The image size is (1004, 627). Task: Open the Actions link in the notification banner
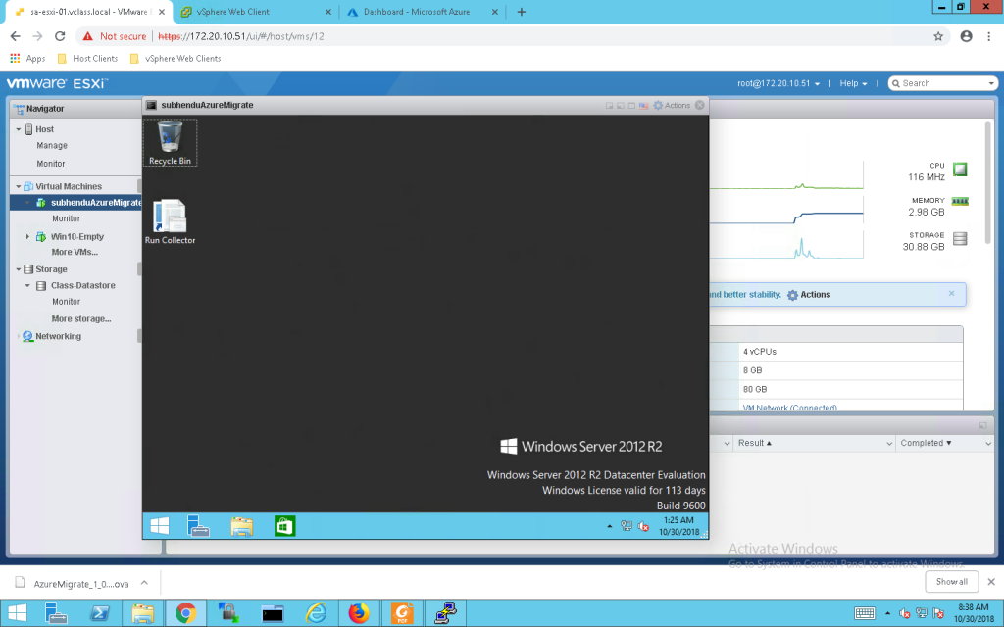tap(809, 295)
